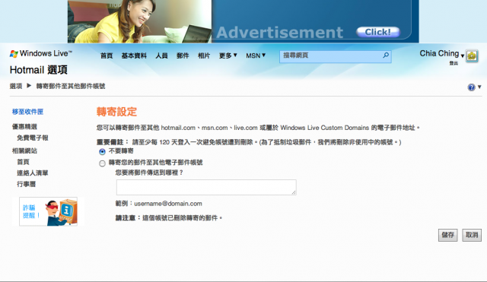Click the advertisement Click! button
The height and width of the screenshot is (282, 487).
[377, 32]
